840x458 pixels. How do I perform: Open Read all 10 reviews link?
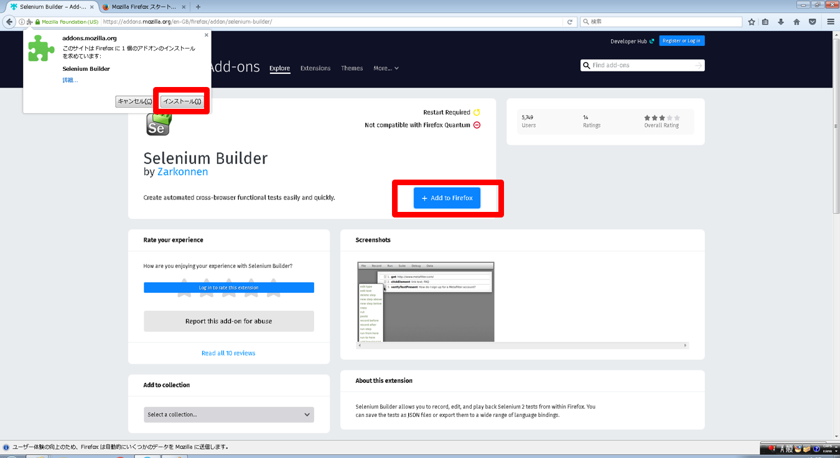click(x=228, y=353)
